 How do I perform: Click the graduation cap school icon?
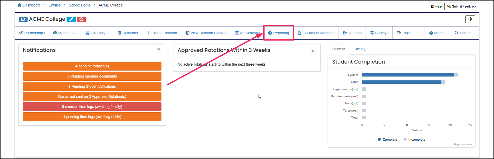click(x=23, y=19)
